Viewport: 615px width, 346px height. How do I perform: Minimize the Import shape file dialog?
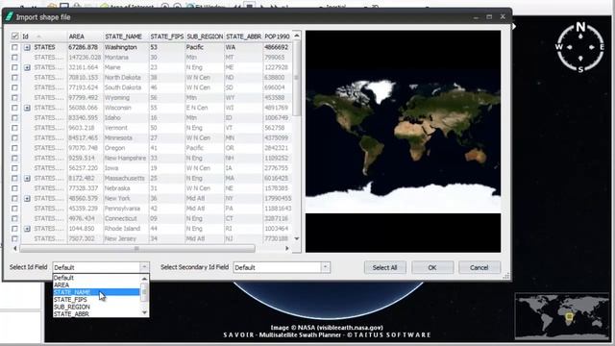pos(476,17)
